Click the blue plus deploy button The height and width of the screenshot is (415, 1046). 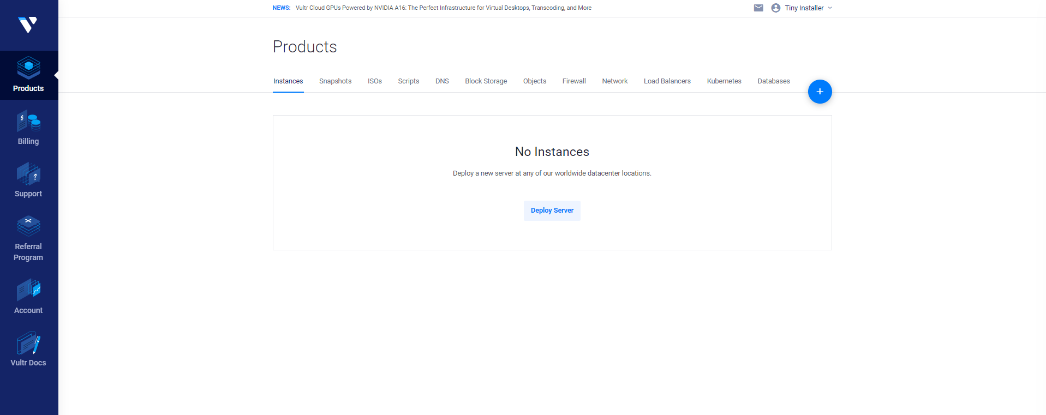pyautogui.click(x=820, y=92)
